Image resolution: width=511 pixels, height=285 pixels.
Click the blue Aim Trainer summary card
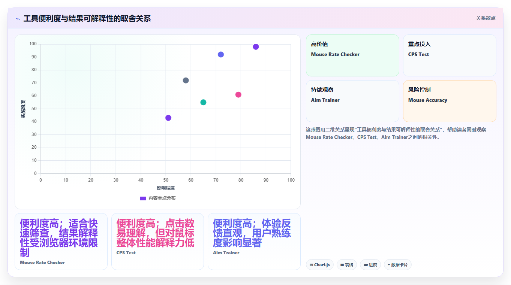pyautogui.click(x=254, y=242)
